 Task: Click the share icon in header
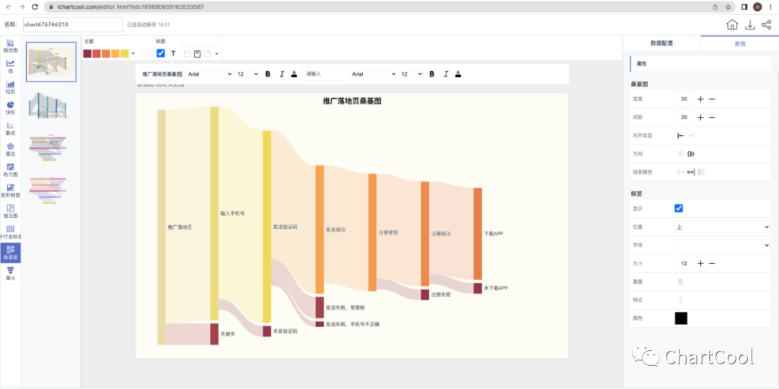766,25
